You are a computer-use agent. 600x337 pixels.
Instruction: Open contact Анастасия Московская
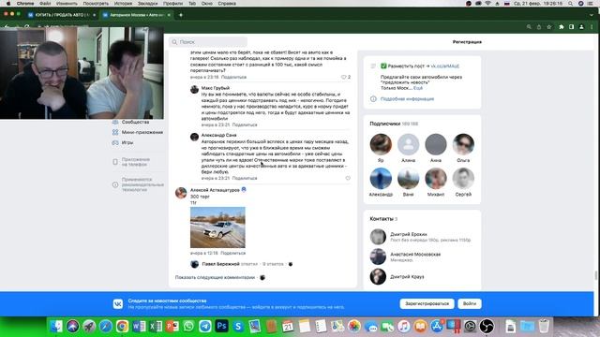click(415, 254)
